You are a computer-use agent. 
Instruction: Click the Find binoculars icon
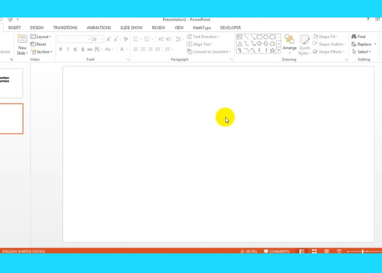point(354,37)
